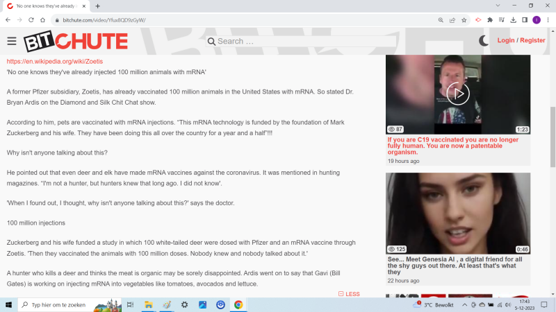The height and width of the screenshot is (312, 556).
Task: Open the weather 3°C Bewolkt widget
Action: click(434, 304)
